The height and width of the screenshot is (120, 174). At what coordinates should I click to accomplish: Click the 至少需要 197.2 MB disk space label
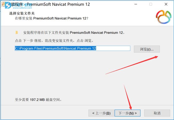click(38, 100)
